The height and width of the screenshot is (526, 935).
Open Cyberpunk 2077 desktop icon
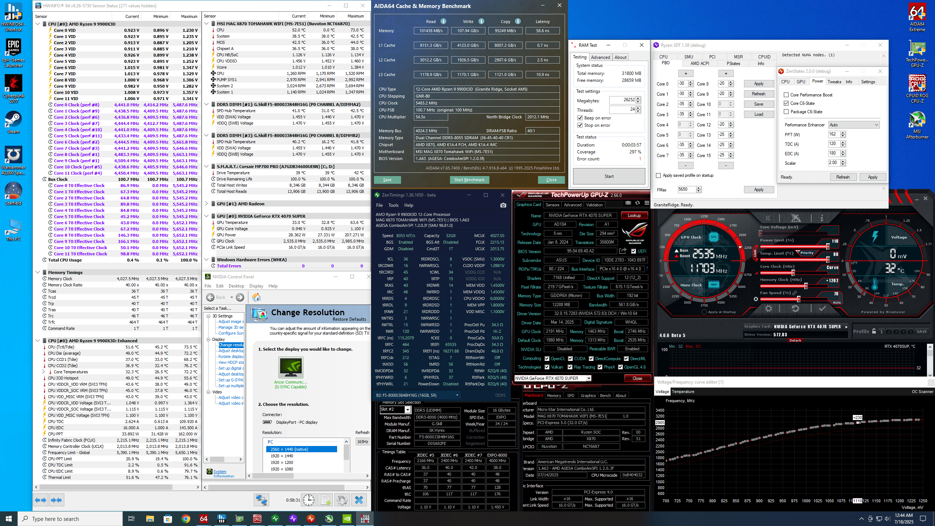tap(14, 89)
